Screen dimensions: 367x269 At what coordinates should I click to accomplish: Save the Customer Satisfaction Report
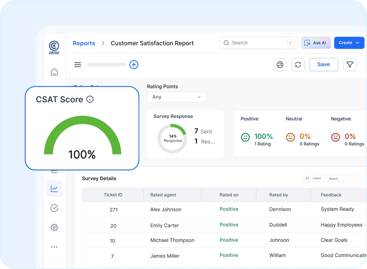tap(323, 64)
